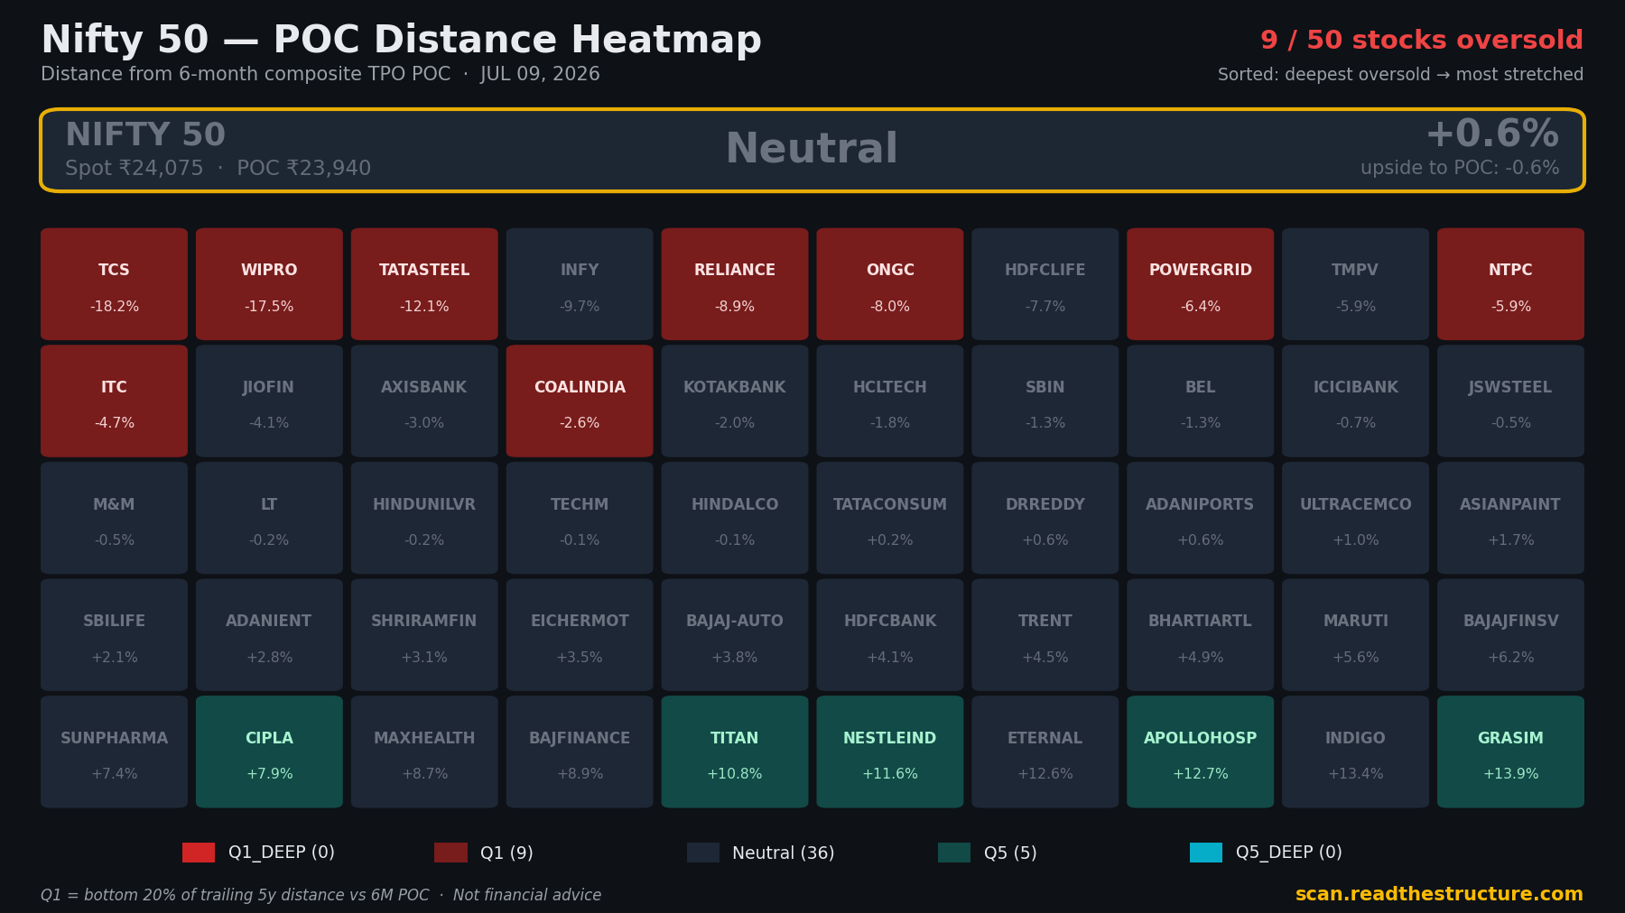Screen dimensions: 1625x913
Task: Select the JSWSTEEL -0.5% tile
Action: point(1511,401)
